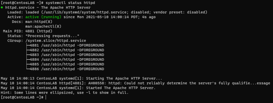273x103 pixels.
Task: Select process 4885 in the CGroup tree
Action: tap(67, 64)
